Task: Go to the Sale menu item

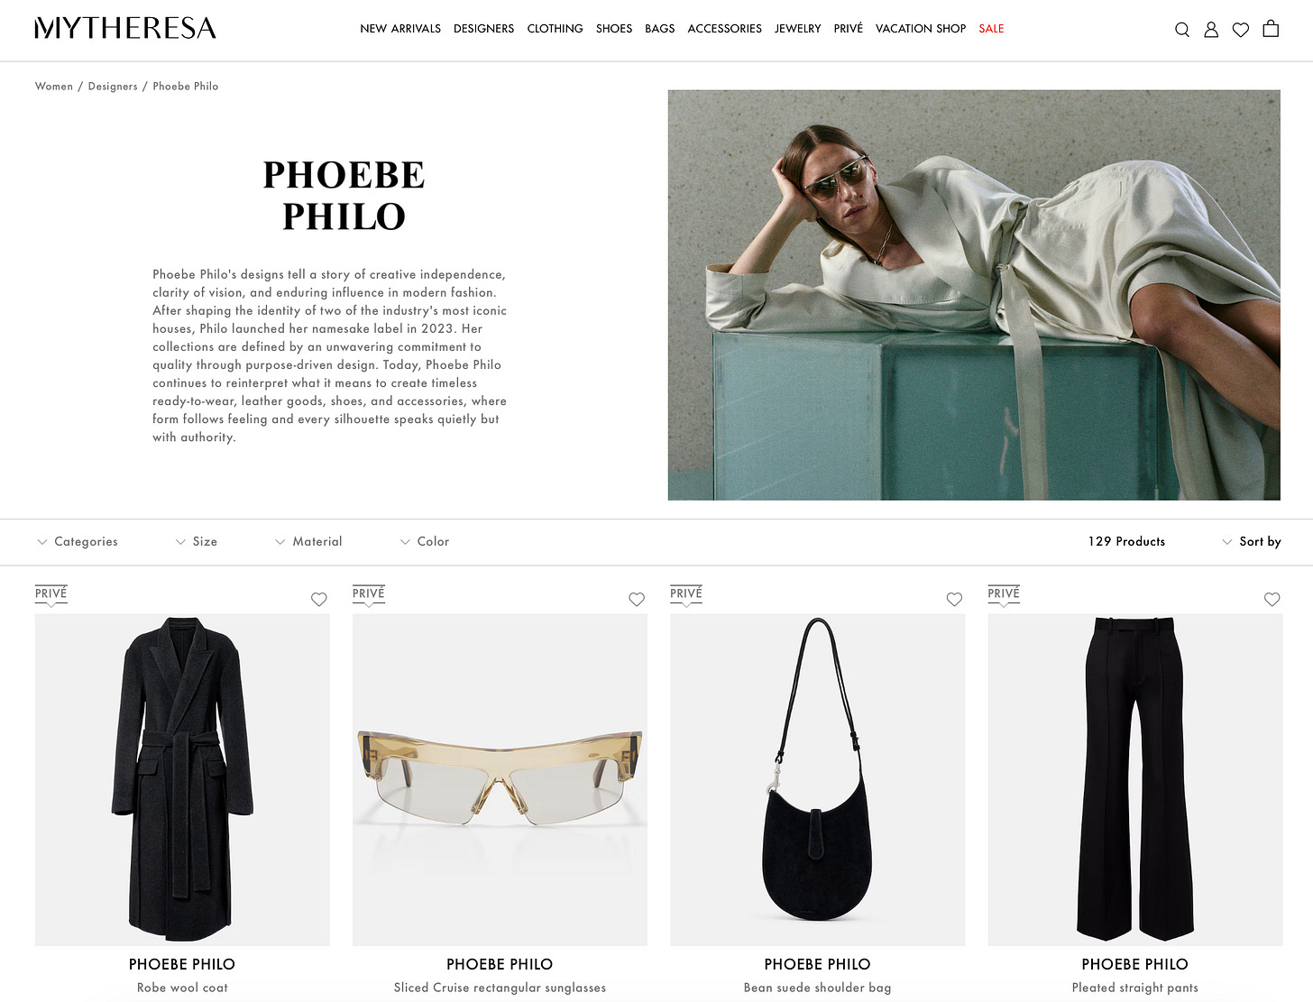Action: pos(991,29)
